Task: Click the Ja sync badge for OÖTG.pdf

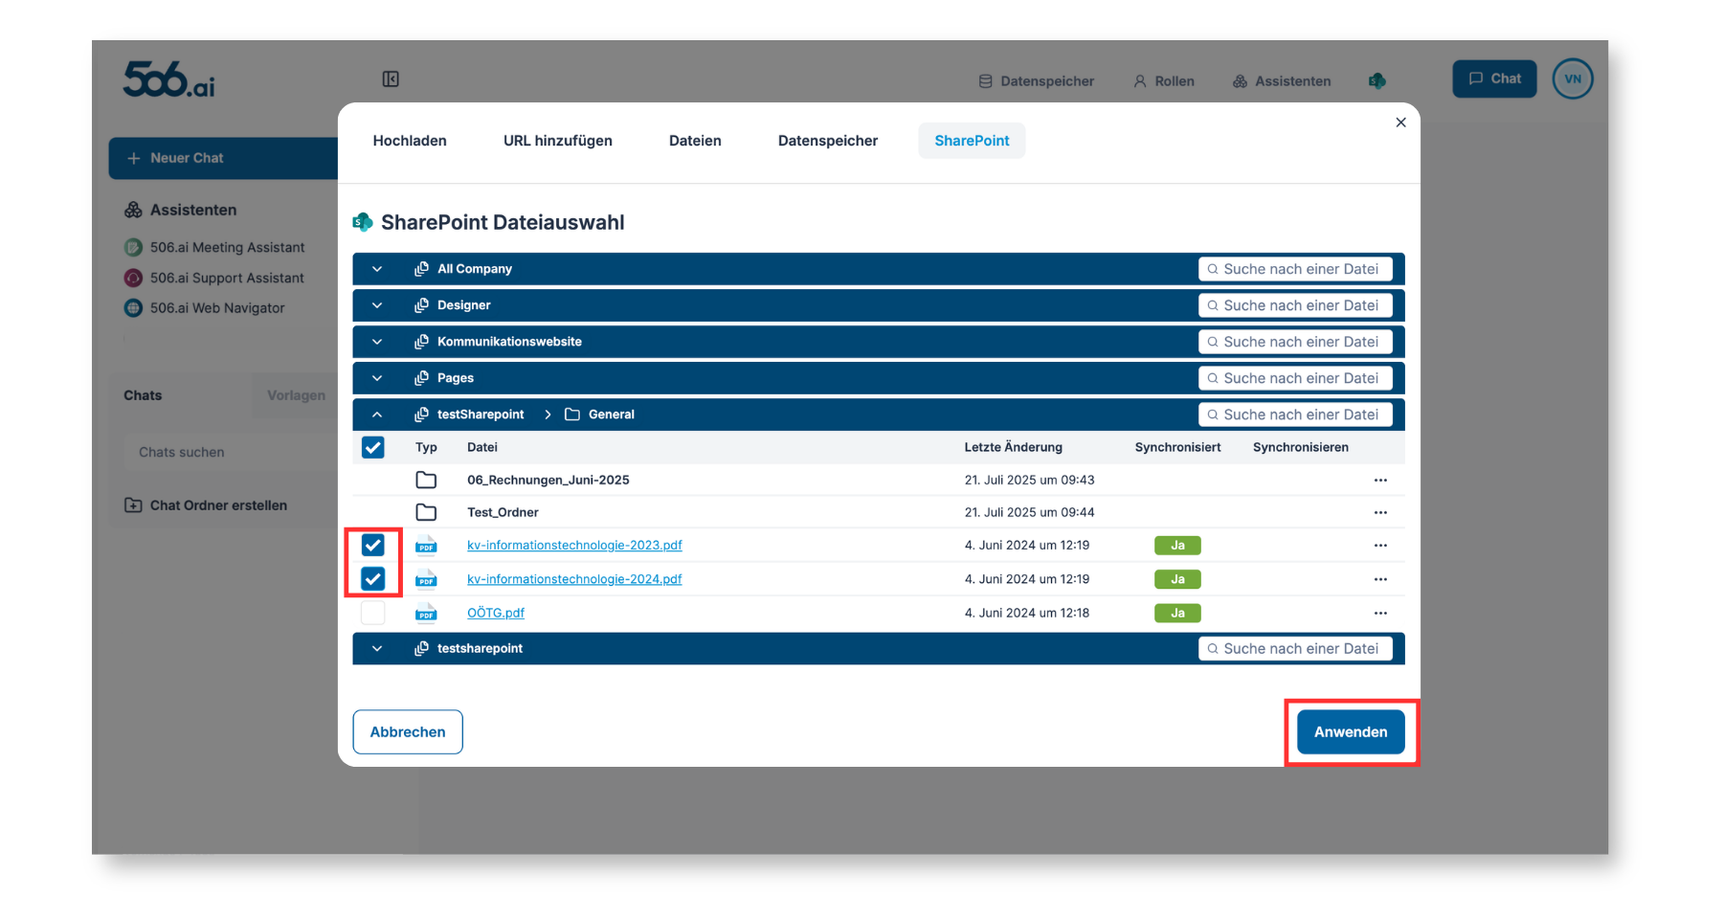Action: [x=1177, y=613]
